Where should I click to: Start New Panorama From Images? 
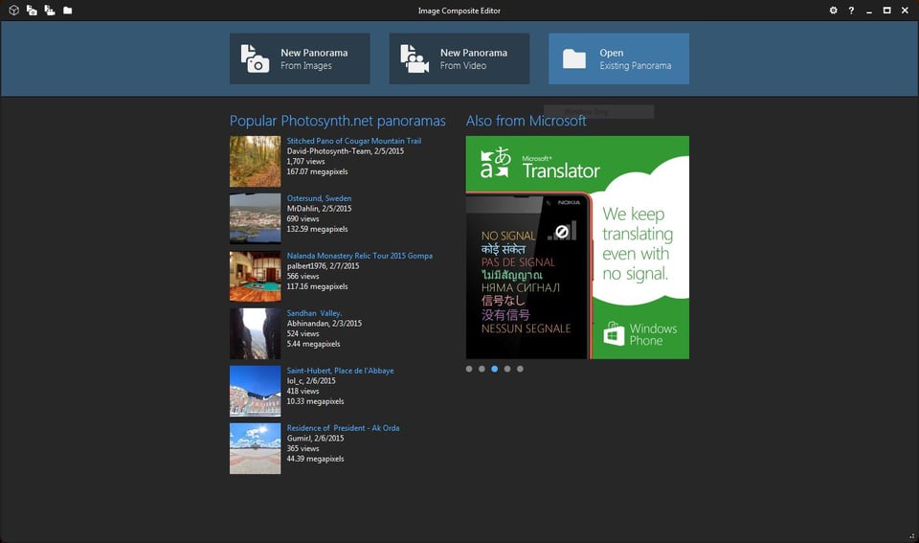coord(300,58)
